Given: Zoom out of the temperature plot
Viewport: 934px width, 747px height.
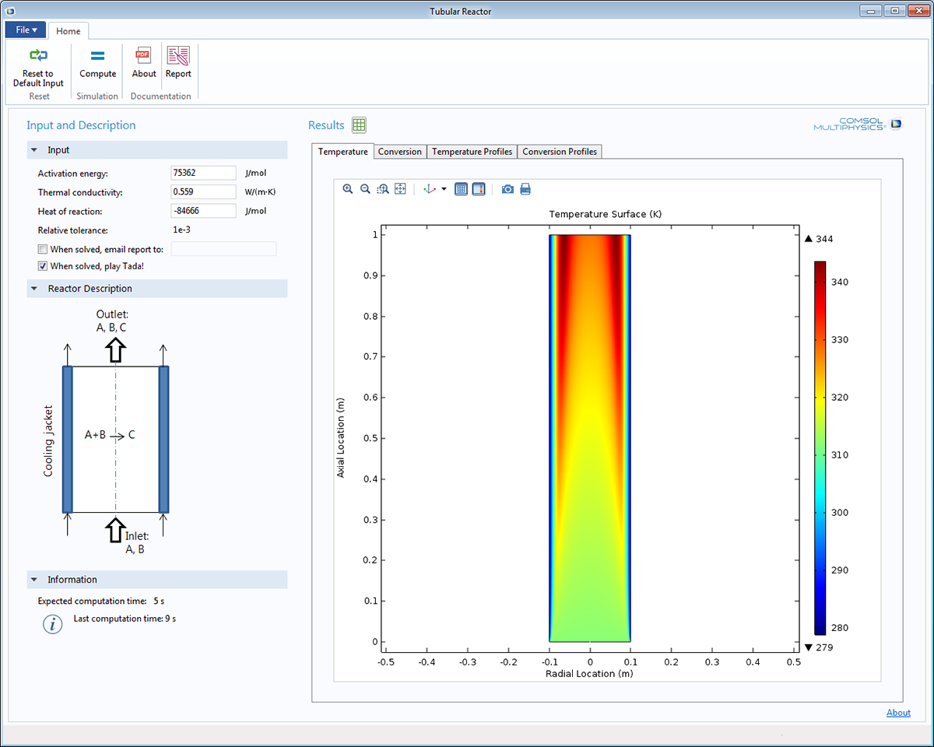Looking at the screenshot, I should (365, 189).
